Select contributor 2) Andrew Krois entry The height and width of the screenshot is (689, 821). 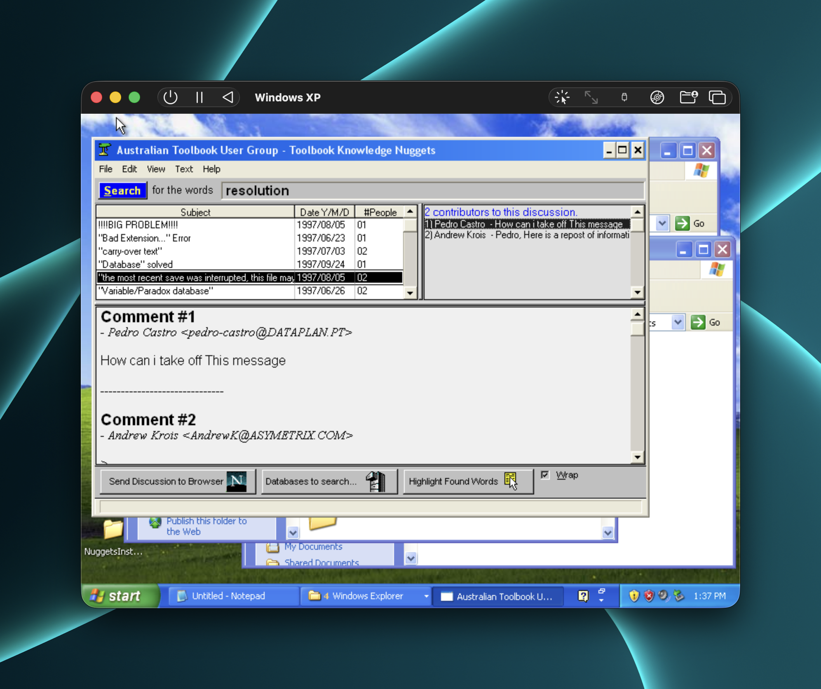pos(527,235)
